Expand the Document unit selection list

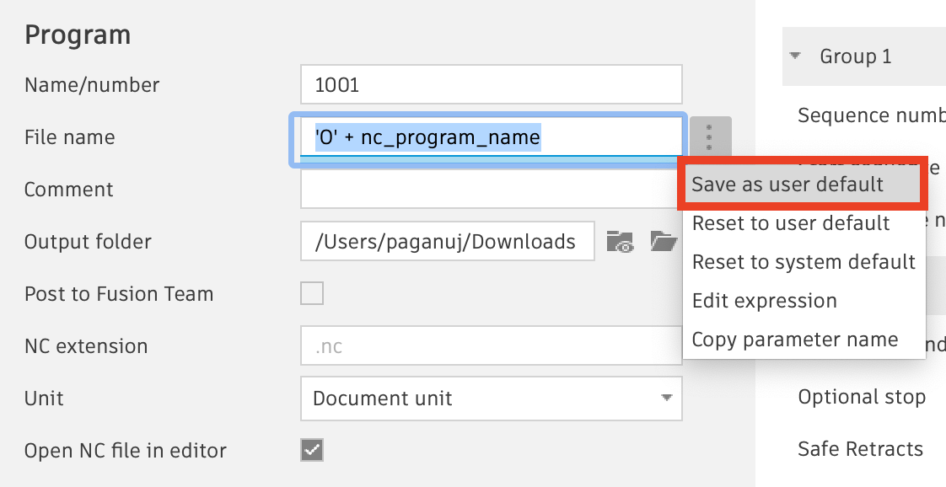[492, 399]
